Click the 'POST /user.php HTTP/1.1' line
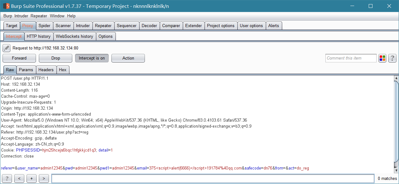 (x=25, y=78)
